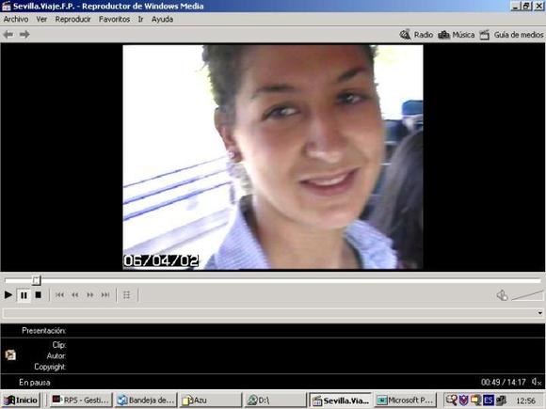The height and width of the screenshot is (409, 546).
Task: Open the Reproducir menu
Action: [x=72, y=19]
